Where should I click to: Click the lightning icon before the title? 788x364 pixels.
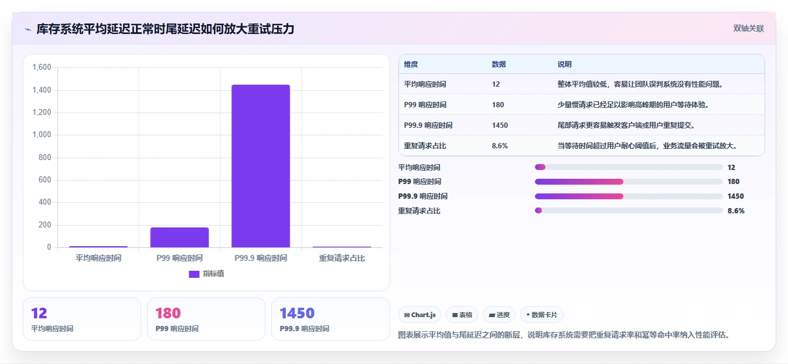click(28, 29)
